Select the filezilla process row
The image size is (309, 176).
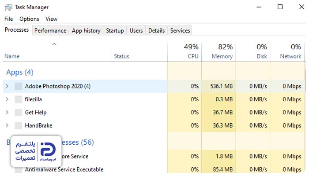tap(154, 99)
